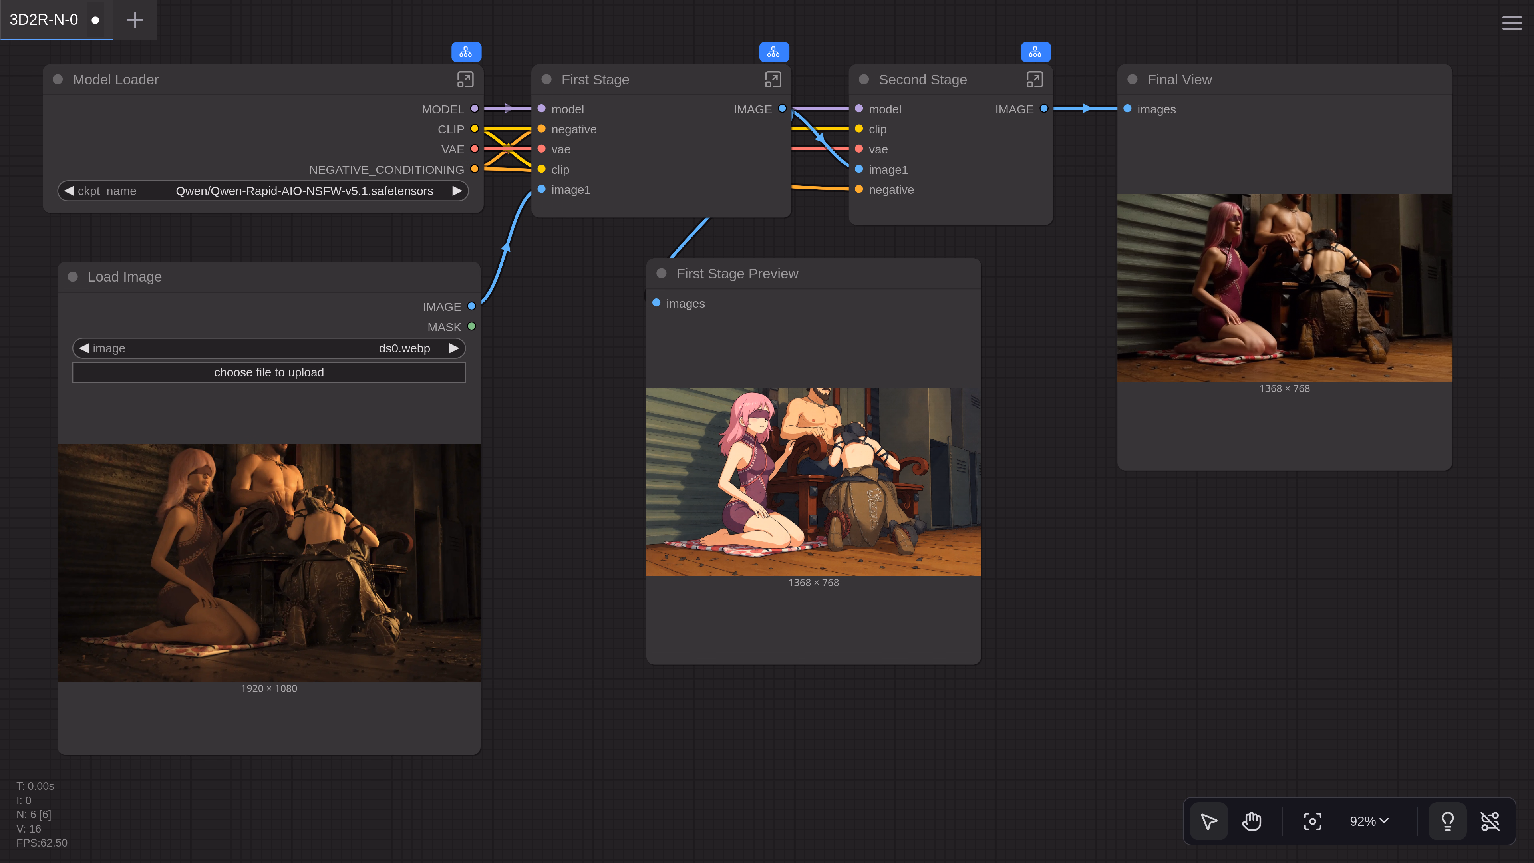Select the arrow pointer tool

click(x=1209, y=821)
